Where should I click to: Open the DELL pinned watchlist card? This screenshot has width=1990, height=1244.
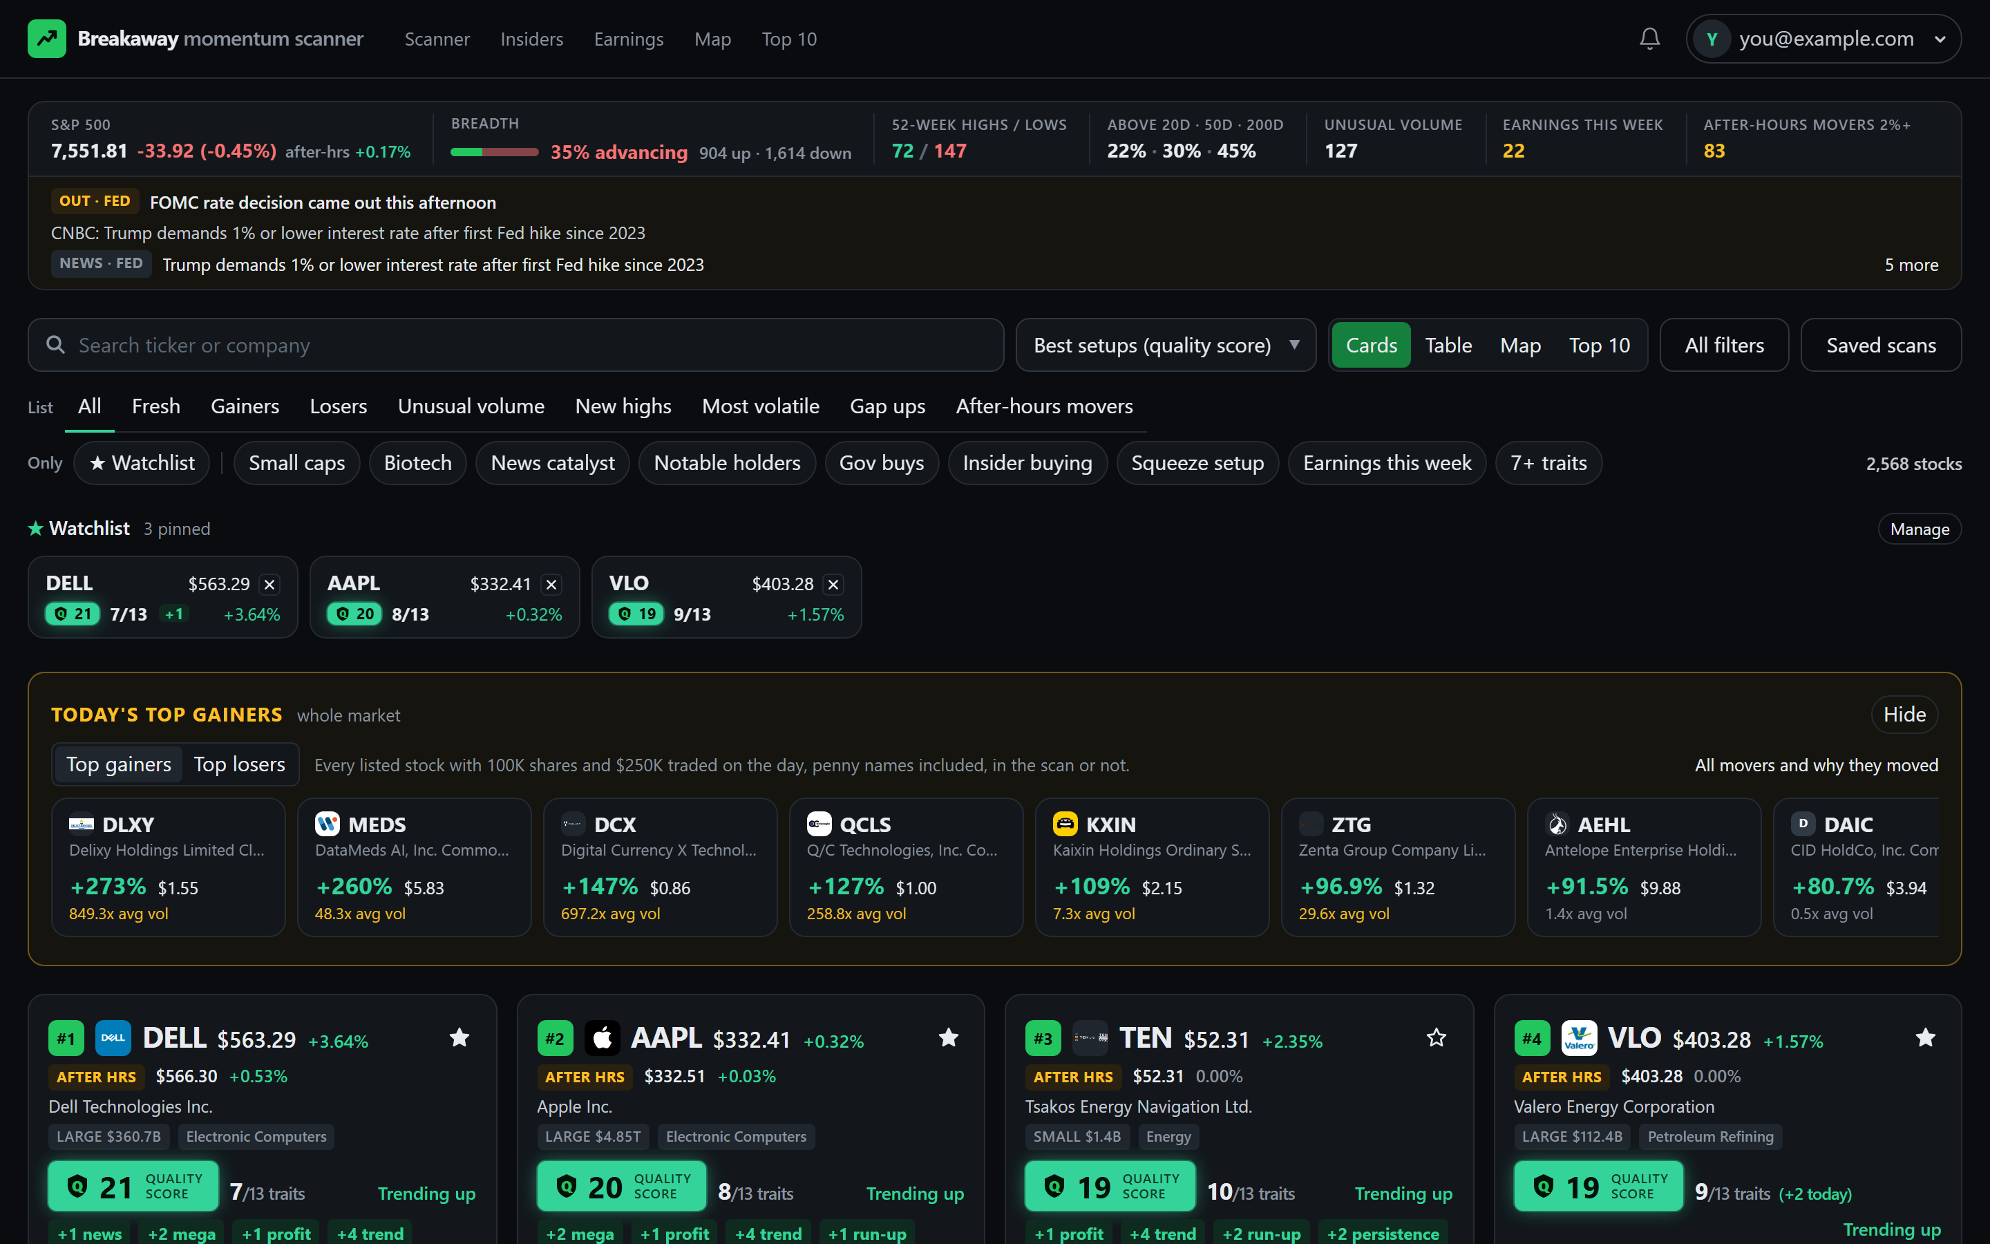pos(163,597)
